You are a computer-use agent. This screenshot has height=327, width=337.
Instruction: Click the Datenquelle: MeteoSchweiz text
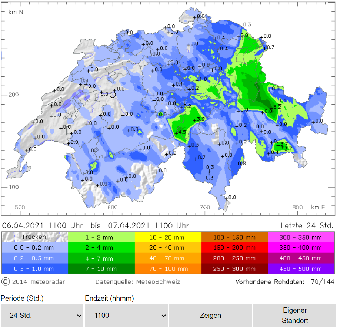click(137, 282)
